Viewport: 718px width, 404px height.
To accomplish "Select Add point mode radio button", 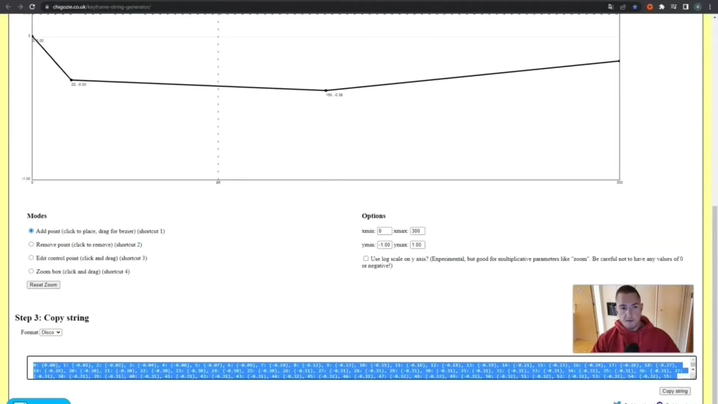I will pyautogui.click(x=31, y=230).
